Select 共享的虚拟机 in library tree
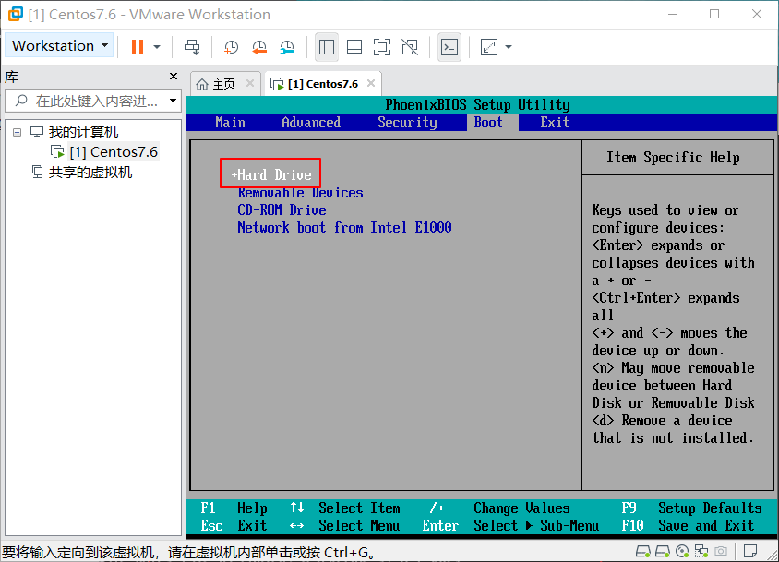This screenshot has height=562, width=779. [90, 173]
